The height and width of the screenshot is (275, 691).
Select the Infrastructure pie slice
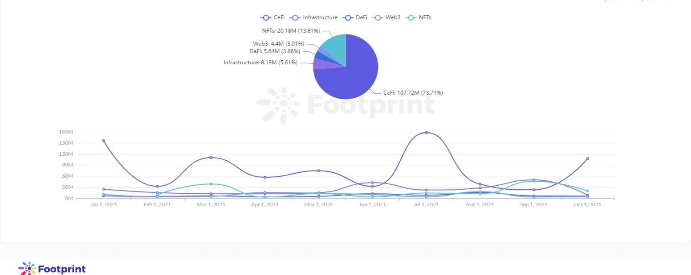click(x=321, y=63)
